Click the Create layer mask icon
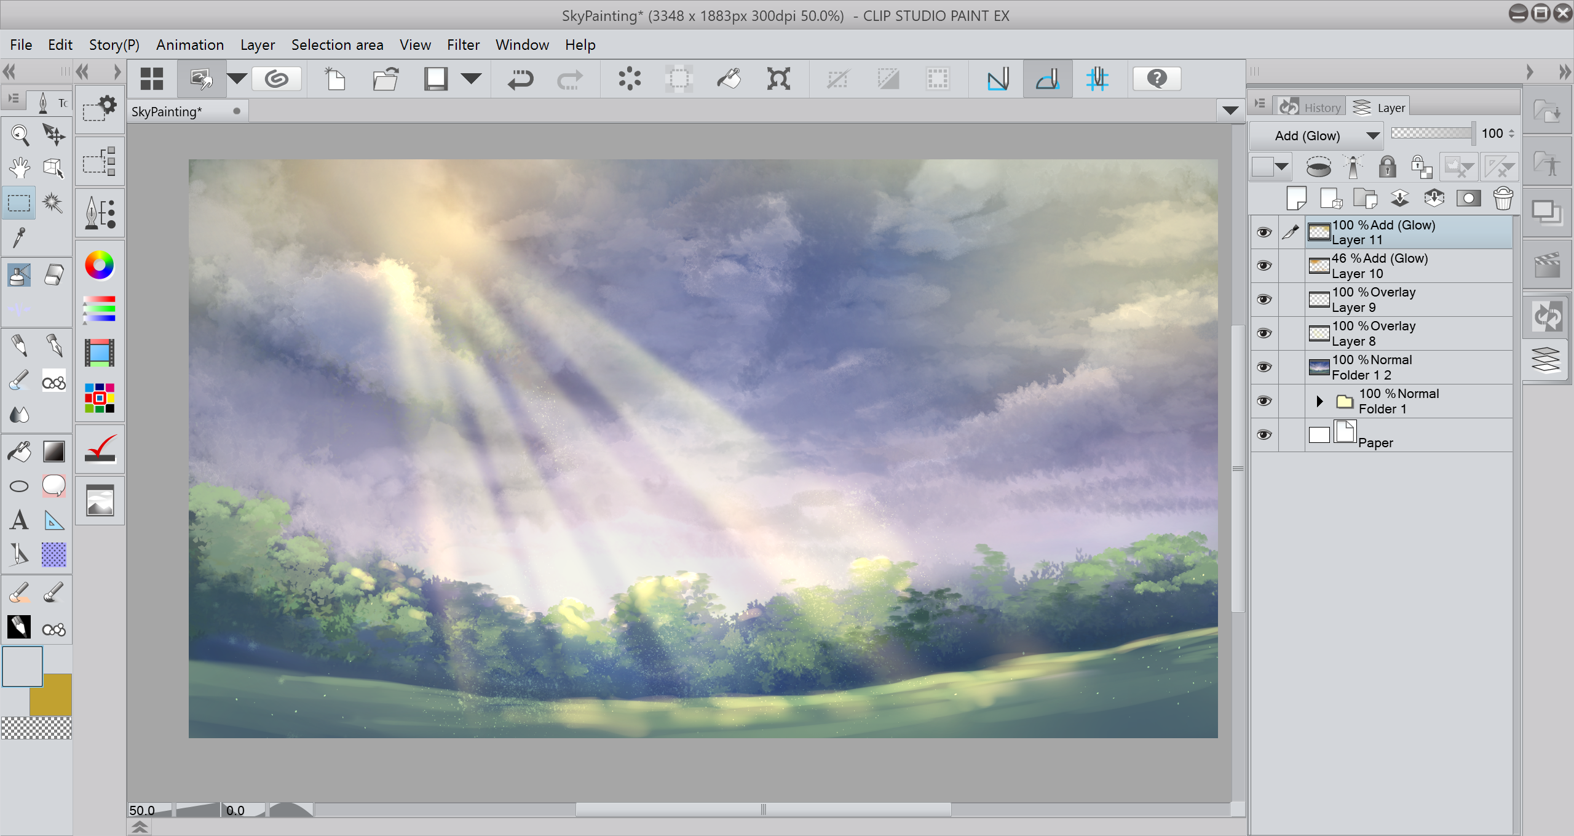This screenshot has height=836, width=1574. (x=1468, y=198)
